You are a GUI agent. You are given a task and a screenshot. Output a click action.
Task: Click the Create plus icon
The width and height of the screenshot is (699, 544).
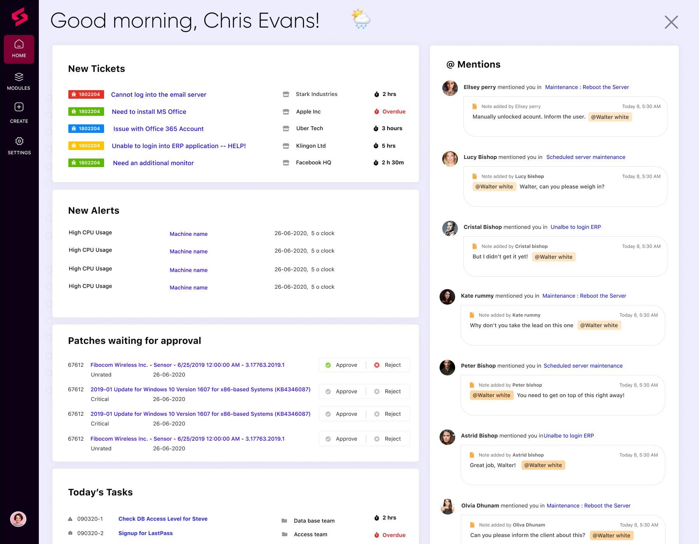tap(19, 107)
